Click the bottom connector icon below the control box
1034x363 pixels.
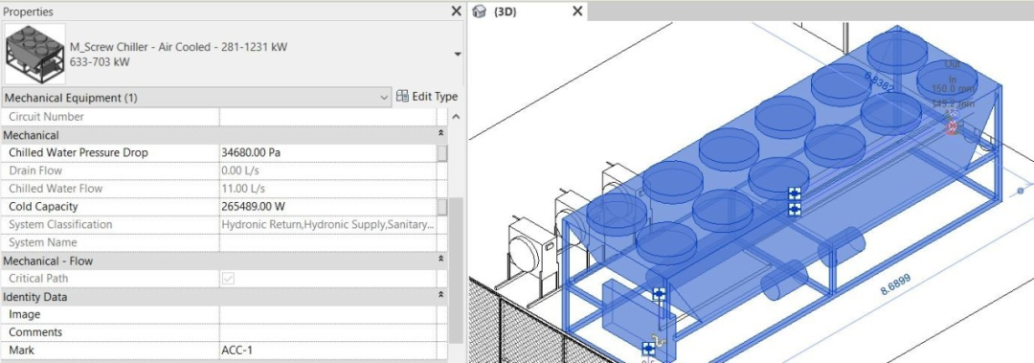coord(649,349)
